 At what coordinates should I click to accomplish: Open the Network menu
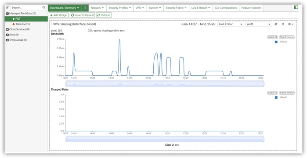point(98,8)
